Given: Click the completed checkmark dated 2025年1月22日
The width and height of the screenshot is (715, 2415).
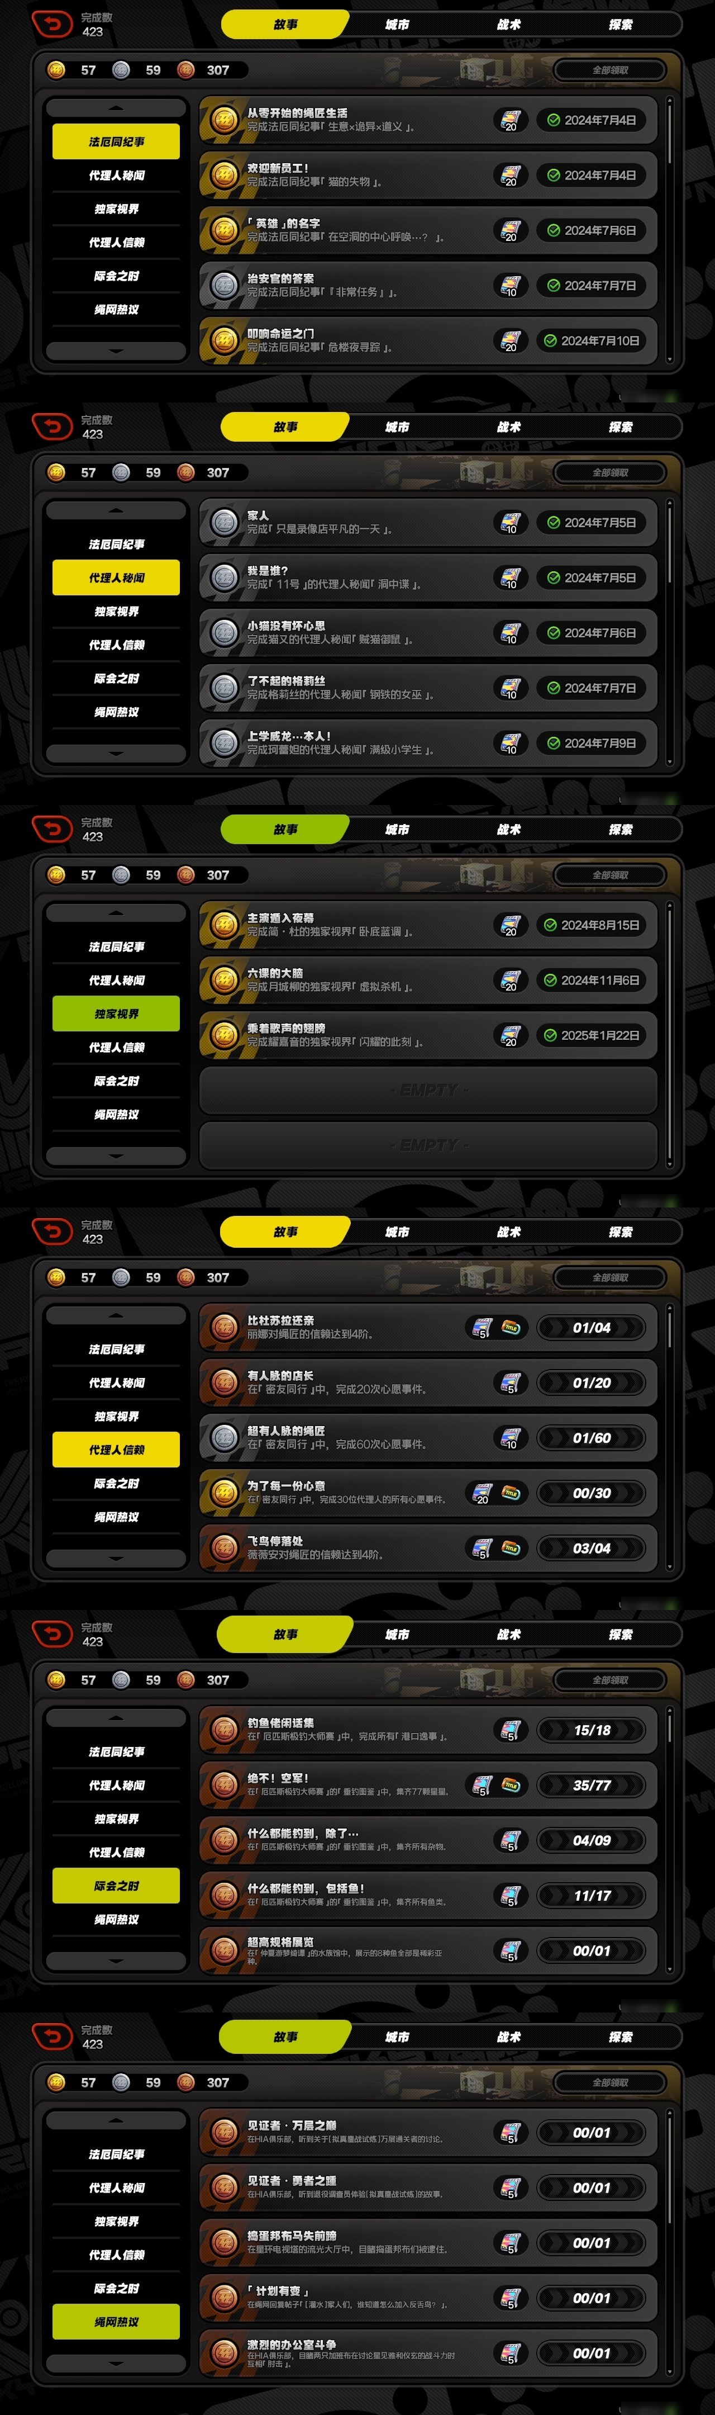Looking at the screenshot, I should click(x=550, y=1035).
